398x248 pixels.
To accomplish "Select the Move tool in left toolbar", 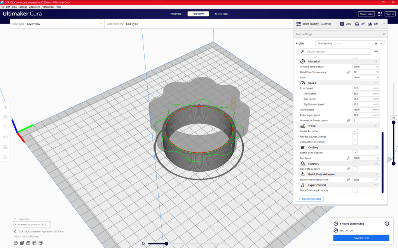I will click(x=5, y=107).
